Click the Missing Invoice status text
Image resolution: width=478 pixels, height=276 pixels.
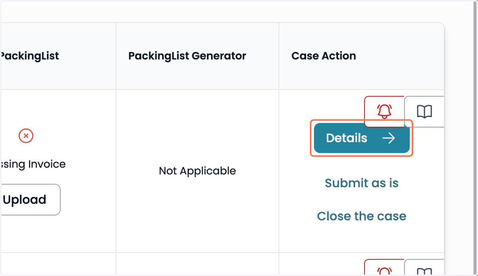(33, 164)
